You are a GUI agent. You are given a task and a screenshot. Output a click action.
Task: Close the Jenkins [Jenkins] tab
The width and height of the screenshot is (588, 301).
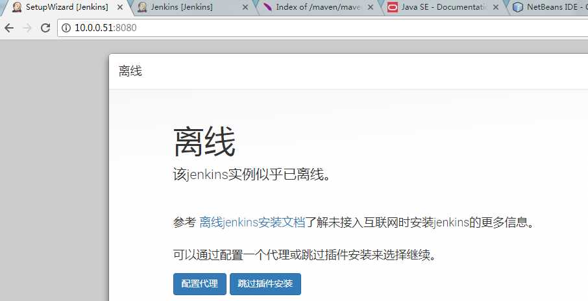245,7
